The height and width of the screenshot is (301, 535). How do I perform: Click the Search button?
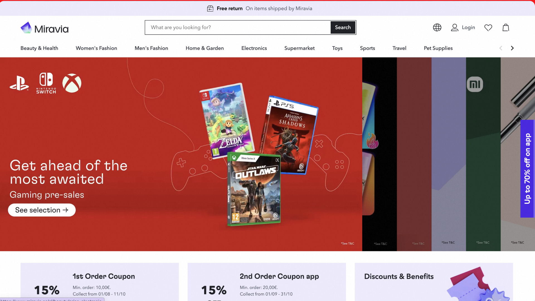pyautogui.click(x=343, y=27)
